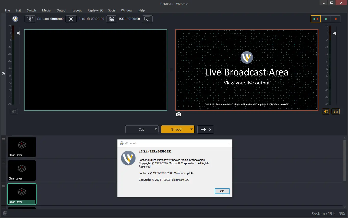Click the Stream: 00:00:00 timer text
The width and height of the screenshot is (348, 218).
[x=50, y=19]
